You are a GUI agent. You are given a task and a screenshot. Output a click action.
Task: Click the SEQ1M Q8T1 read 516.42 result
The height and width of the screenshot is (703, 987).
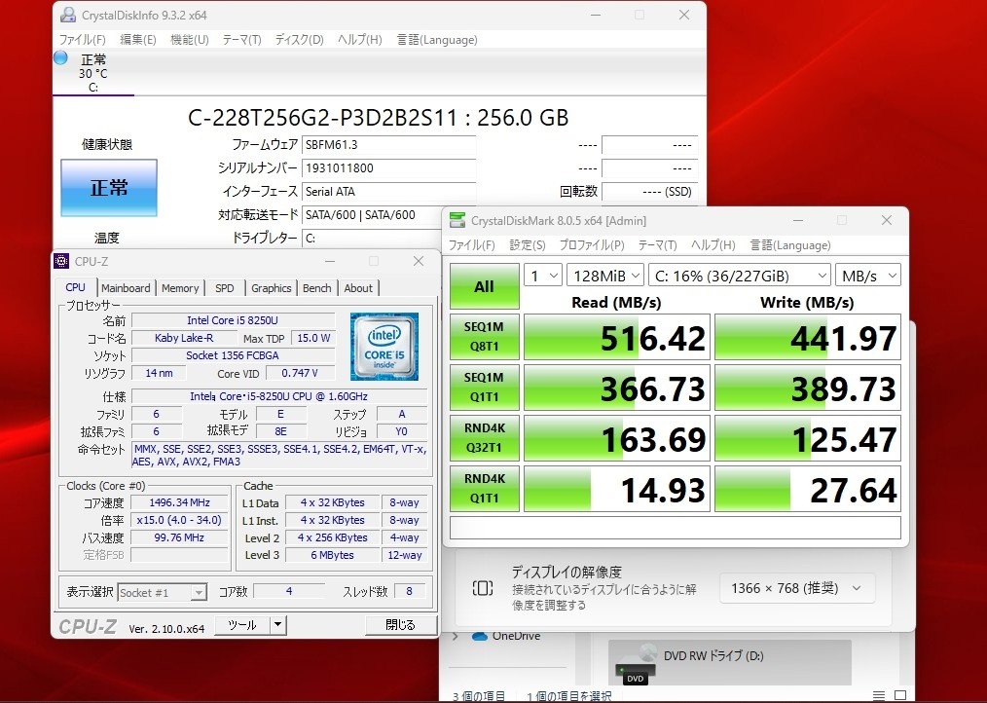(617, 337)
